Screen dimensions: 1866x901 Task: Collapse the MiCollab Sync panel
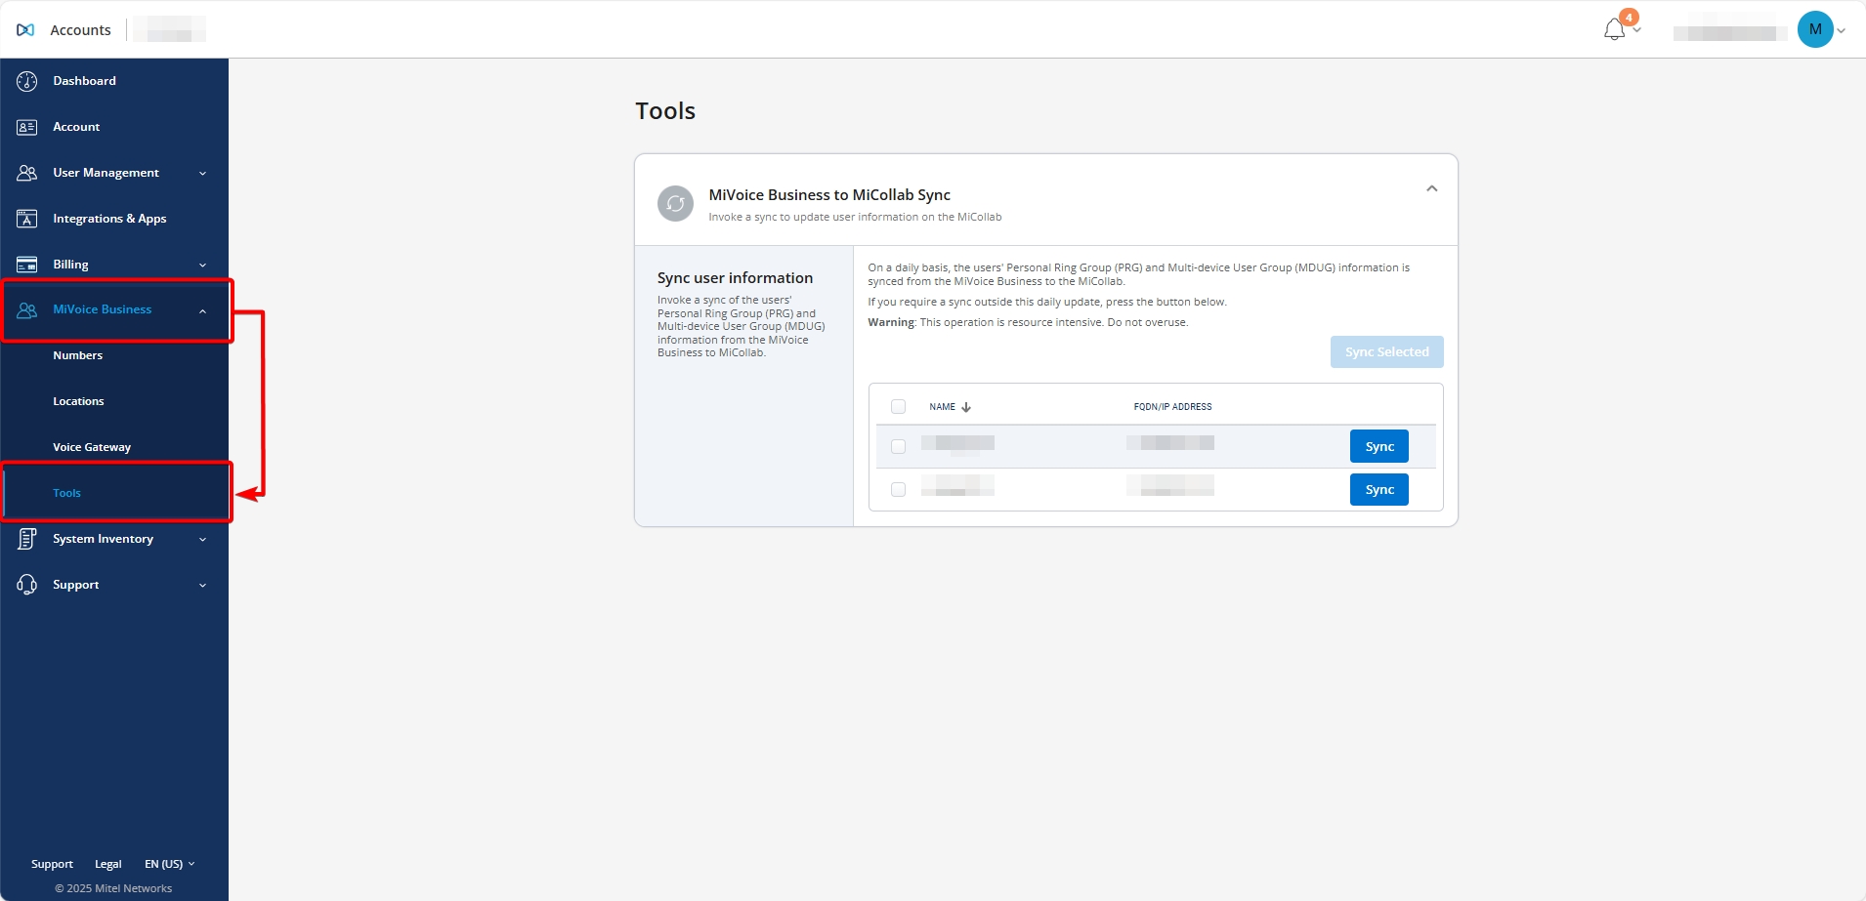click(x=1432, y=188)
